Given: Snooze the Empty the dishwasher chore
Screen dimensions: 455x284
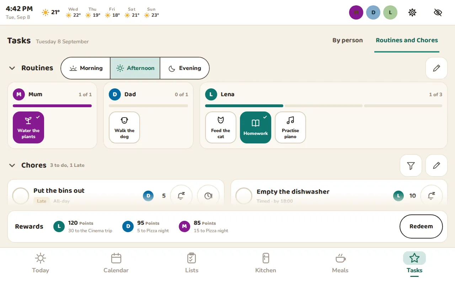Looking at the screenshot, I should pos(432,196).
